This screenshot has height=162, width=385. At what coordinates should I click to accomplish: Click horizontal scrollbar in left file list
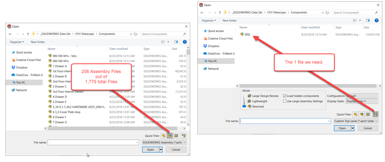pos(112,128)
